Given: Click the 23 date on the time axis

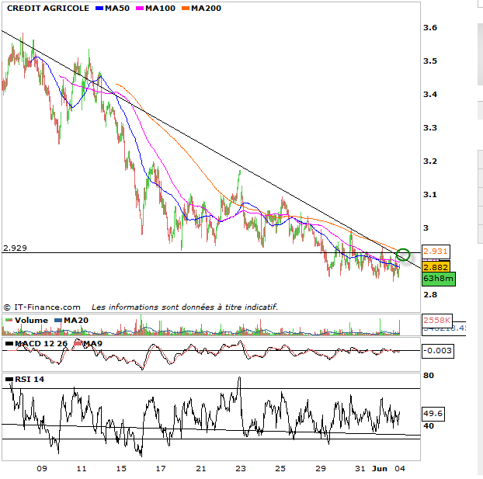Looking at the screenshot, I should click(241, 468).
